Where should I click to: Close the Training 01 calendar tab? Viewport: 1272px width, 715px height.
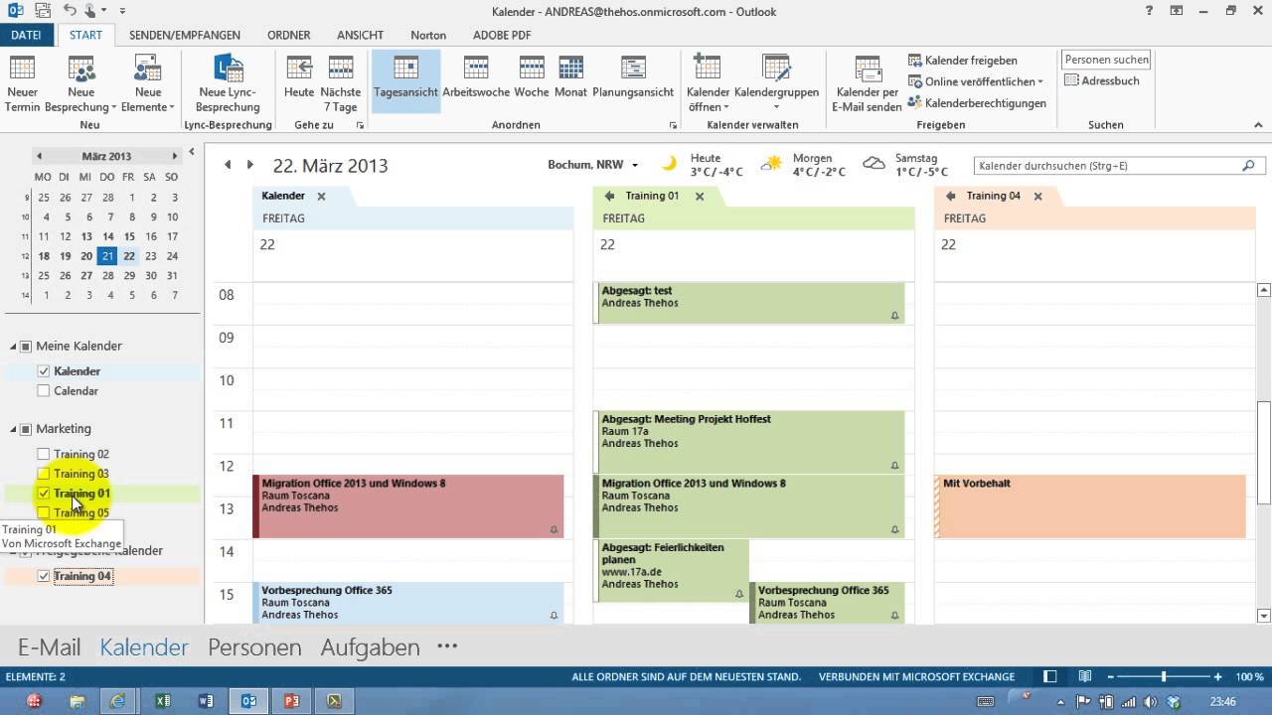tap(700, 197)
